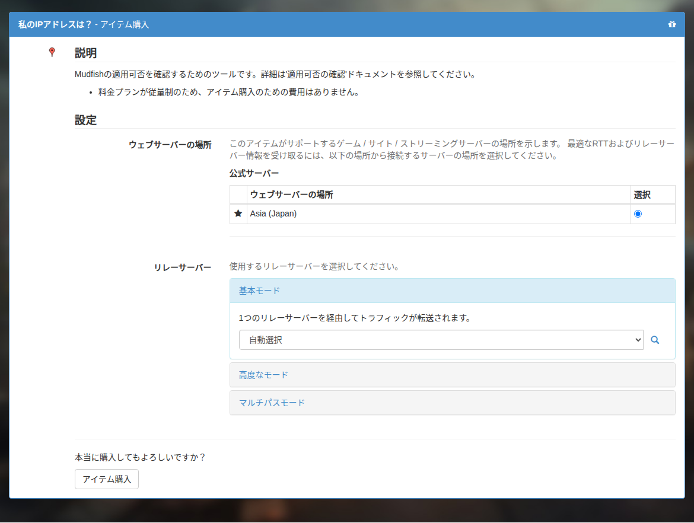Click the 本当に購入してもよろしいですか? text
The width and height of the screenshot is (694, 523).
click(140, 457)
